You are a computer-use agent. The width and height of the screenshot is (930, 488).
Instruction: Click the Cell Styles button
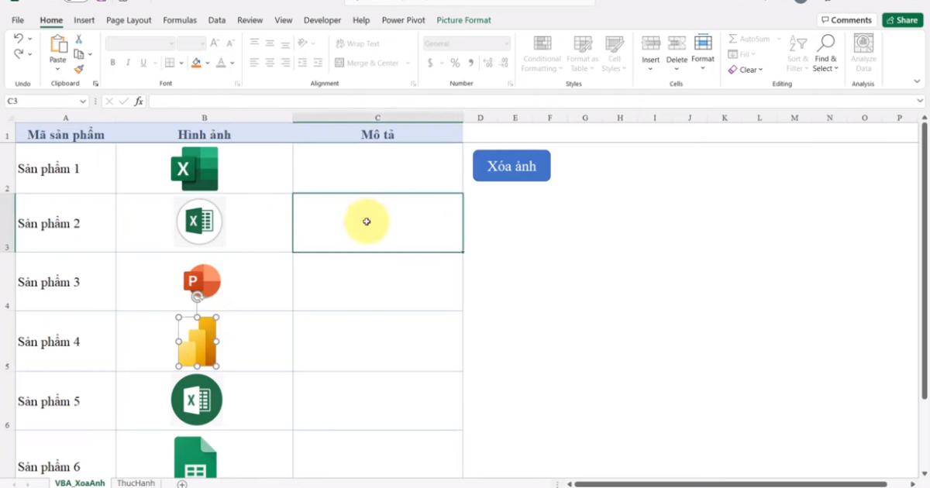click(x=615, y=54)
